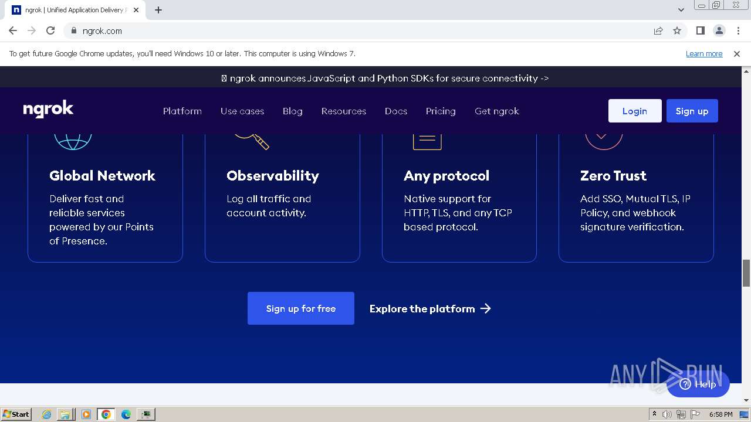Click the ngrok logo

48,110
